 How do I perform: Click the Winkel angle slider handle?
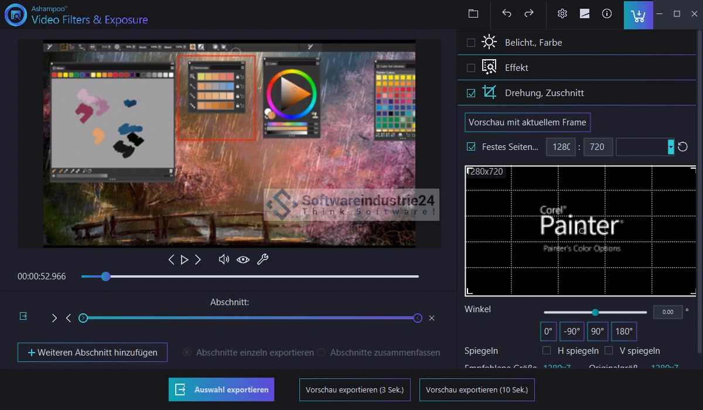[595, 312]
